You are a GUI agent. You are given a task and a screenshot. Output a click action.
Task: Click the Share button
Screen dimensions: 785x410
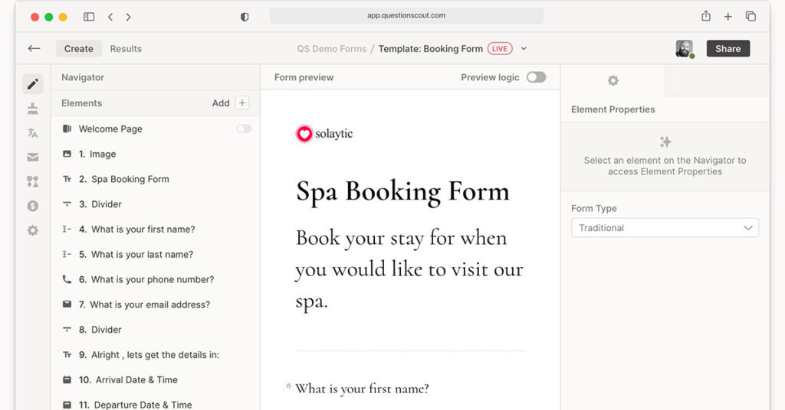coord(728,49)
